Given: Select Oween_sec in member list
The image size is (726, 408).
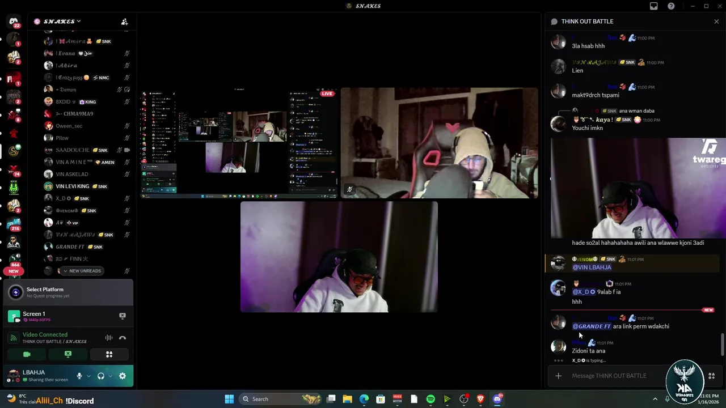Looking at the screenshot, I should [x=88, y=126].
